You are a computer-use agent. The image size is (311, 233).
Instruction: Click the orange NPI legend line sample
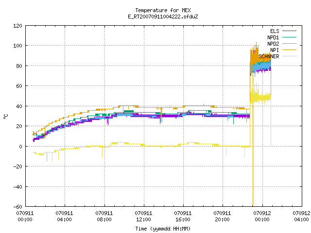(289, 50)
